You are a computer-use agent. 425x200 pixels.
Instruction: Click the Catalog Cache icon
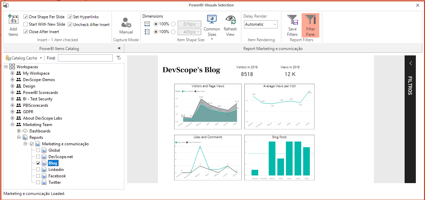[8, 58]
